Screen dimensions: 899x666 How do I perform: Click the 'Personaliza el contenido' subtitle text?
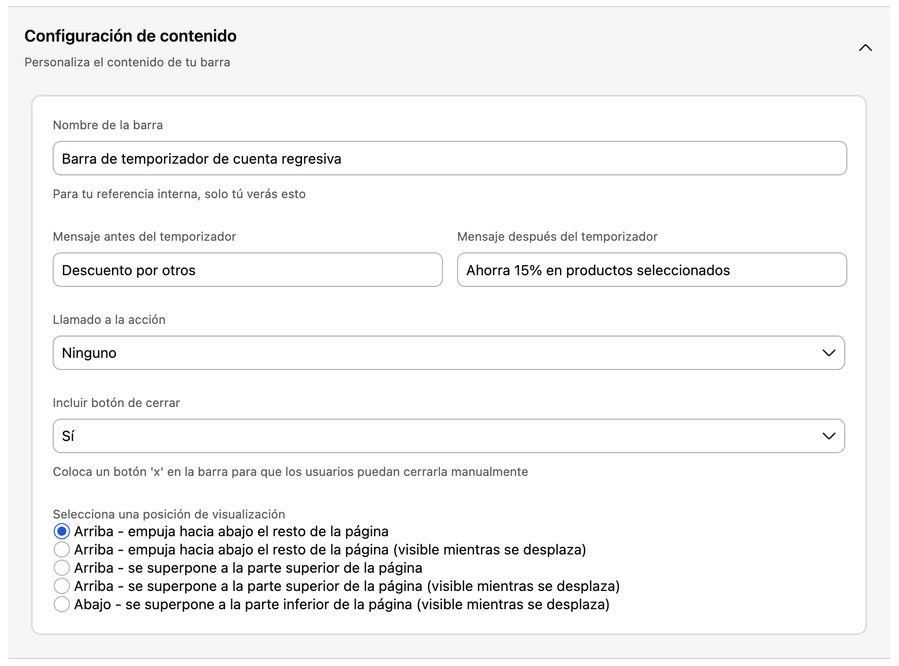[x=127, y=62]
